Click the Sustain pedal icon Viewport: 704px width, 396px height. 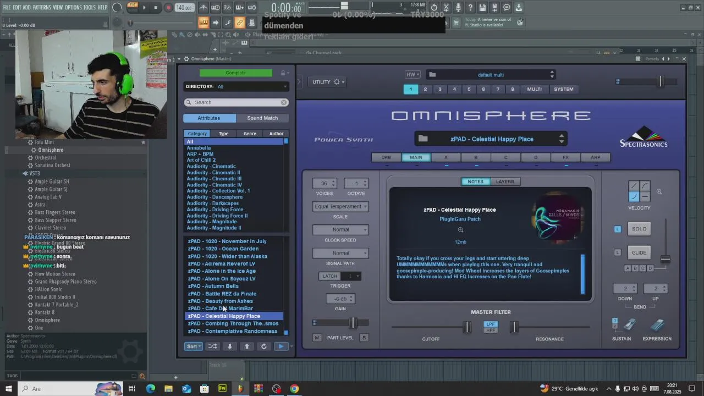pos(629,325)
